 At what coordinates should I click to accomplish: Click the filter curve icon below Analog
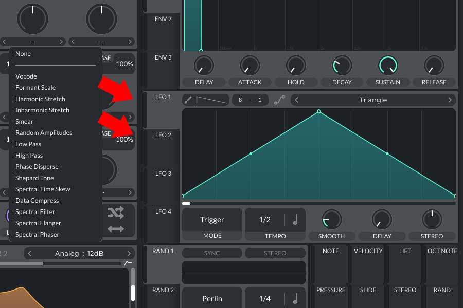point(128,263)
